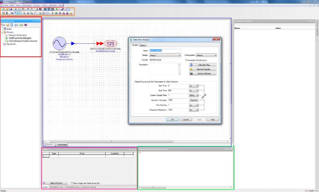Click the scissors Cut icon in the toolbar
Screen dimensions: 319x192
[16, 9]
